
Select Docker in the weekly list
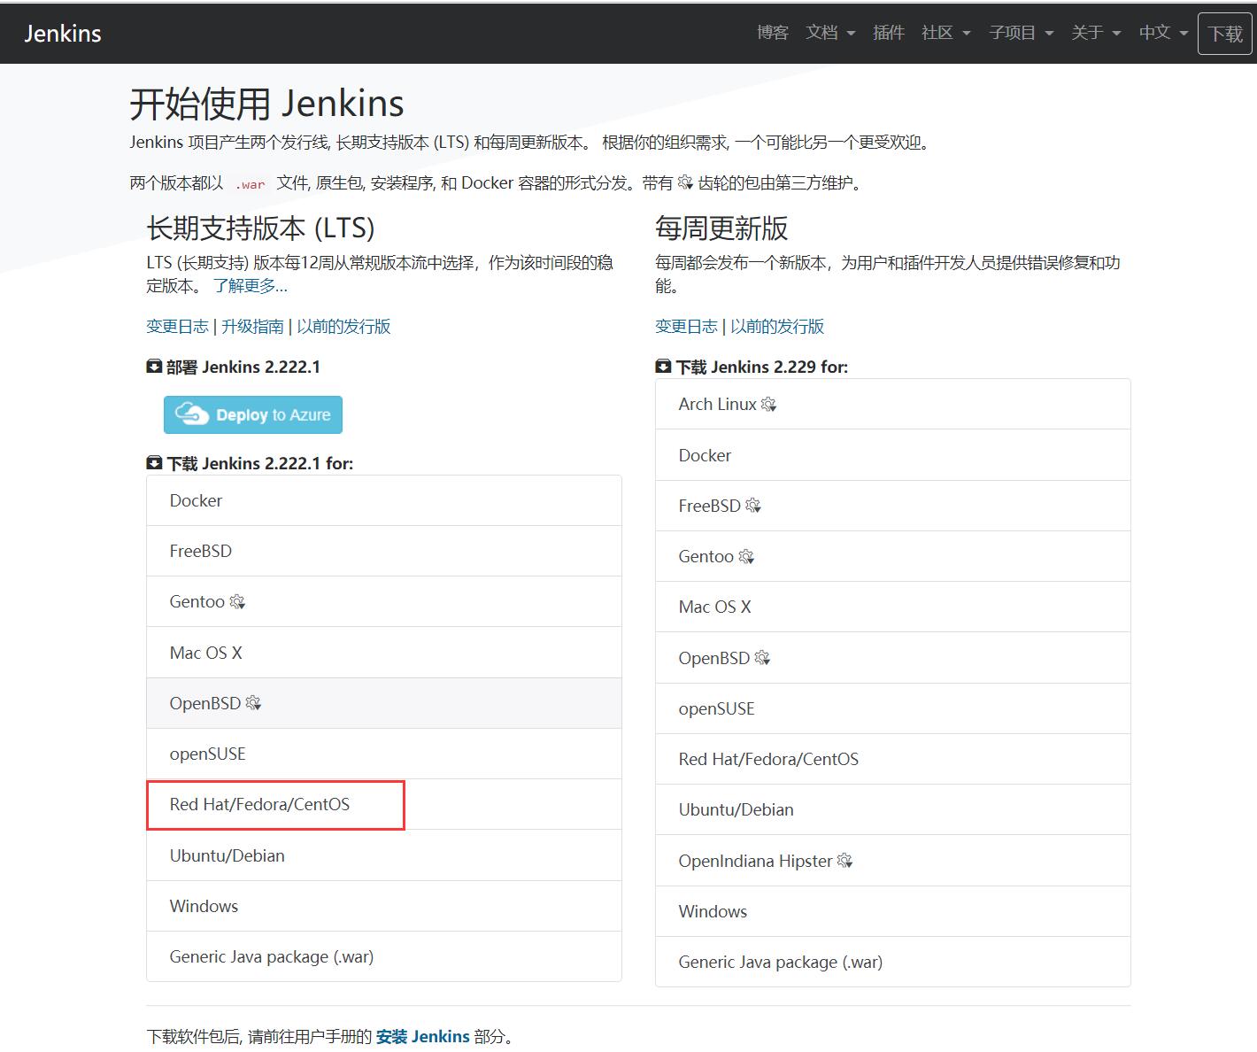point(893,455)
